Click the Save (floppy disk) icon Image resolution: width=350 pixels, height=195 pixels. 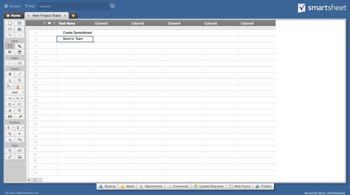[20, 23]
